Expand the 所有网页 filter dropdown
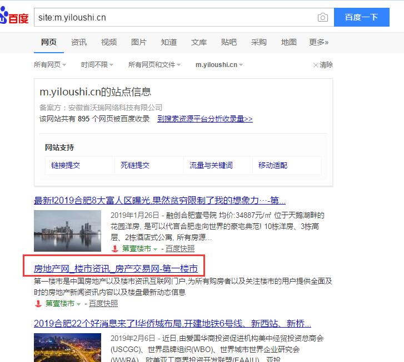Screen dimensions: 404x362 click(x=50, y=65)
